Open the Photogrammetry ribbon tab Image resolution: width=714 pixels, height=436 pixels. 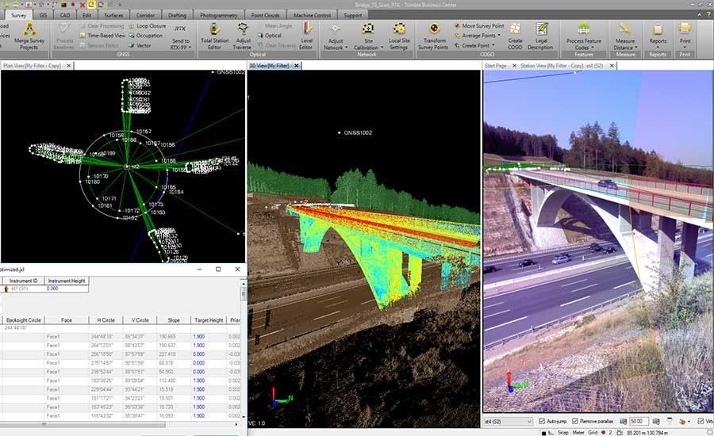pos(219,15)
